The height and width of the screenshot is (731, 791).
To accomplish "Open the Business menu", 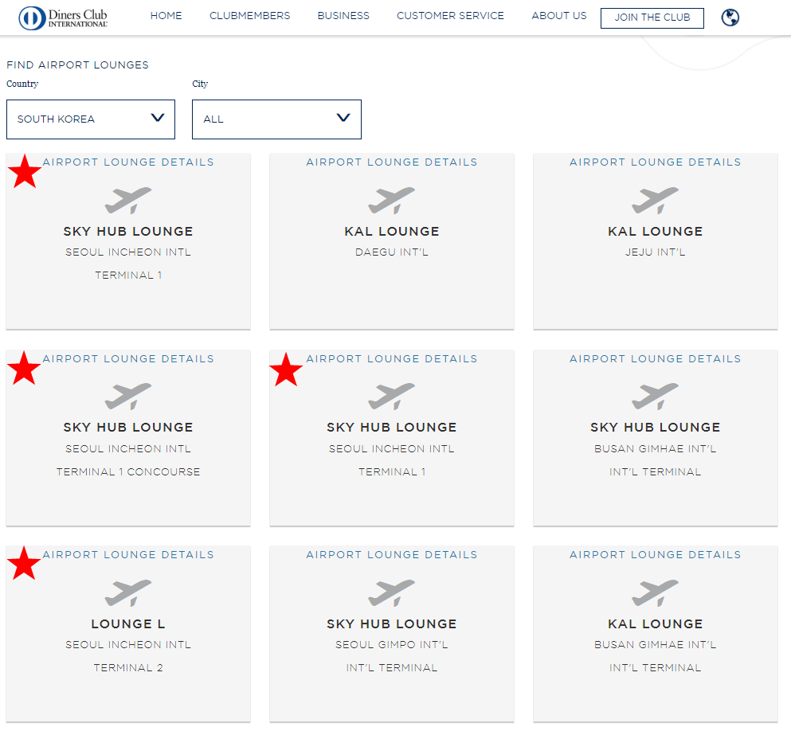I will coord(343,16).
